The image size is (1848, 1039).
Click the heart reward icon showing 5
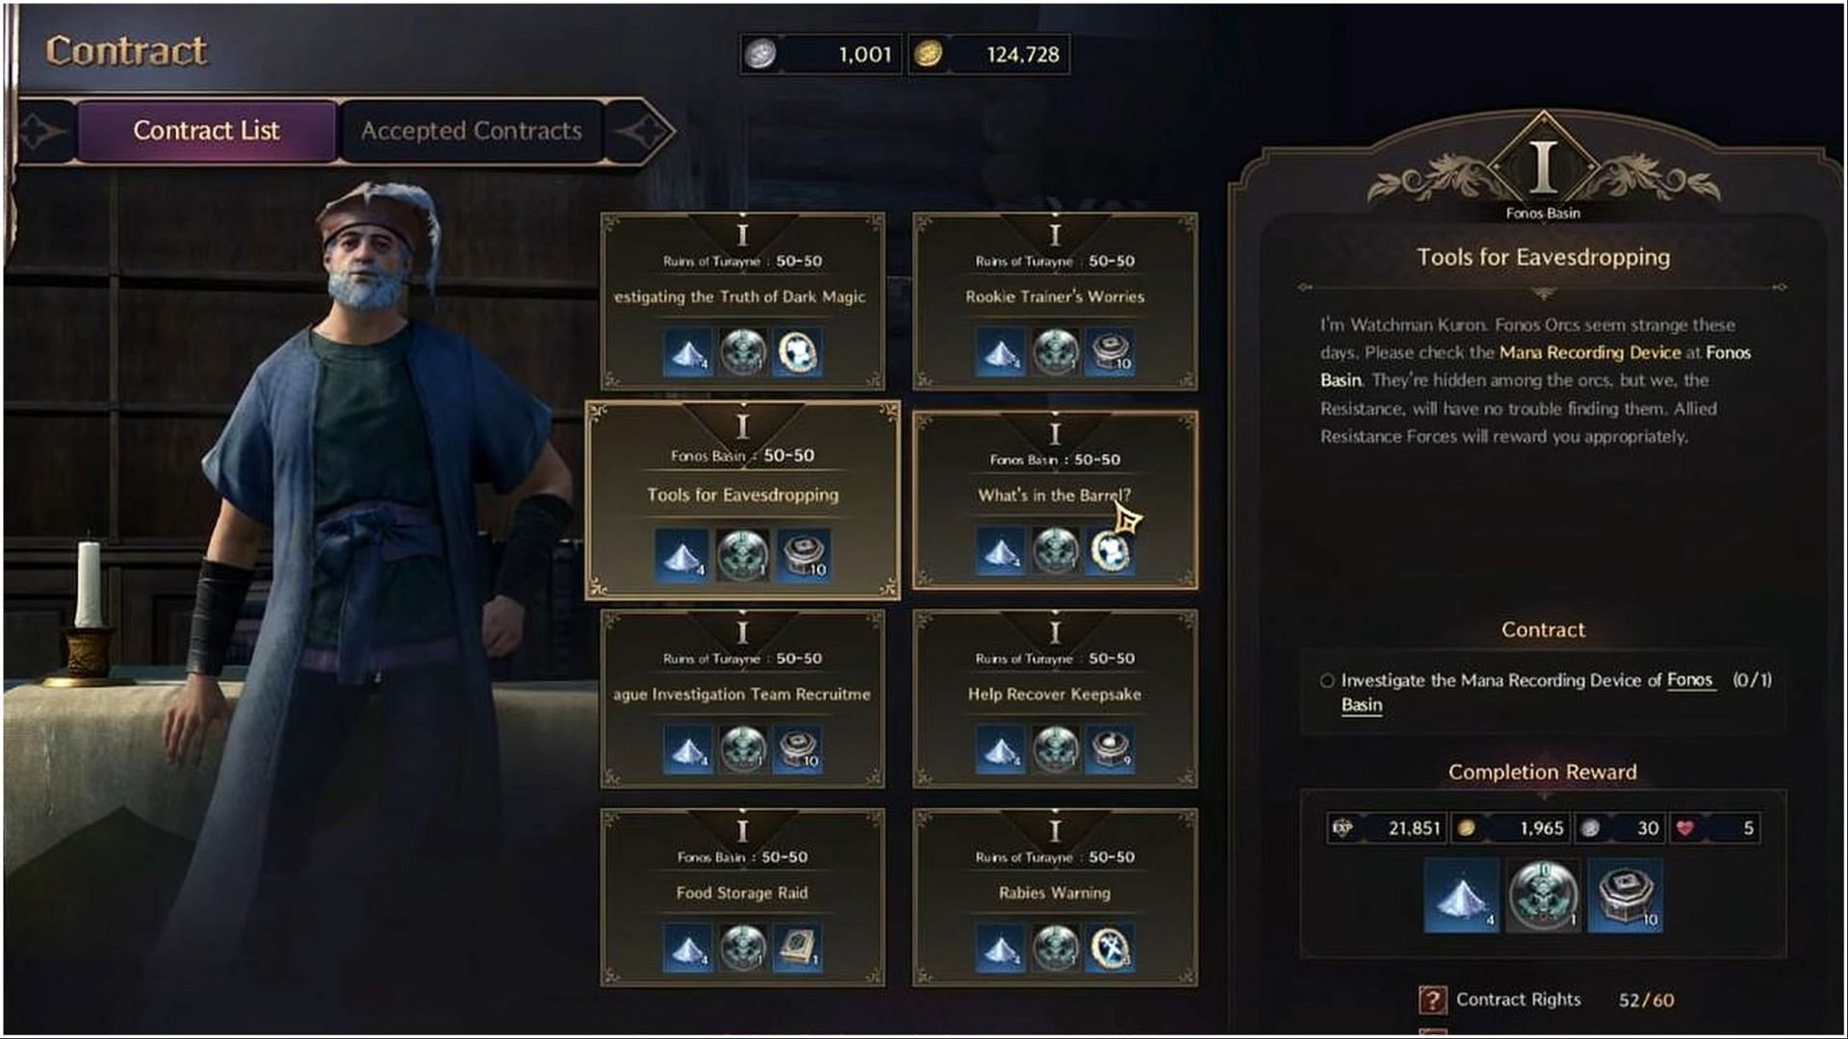pos(1685,828)
